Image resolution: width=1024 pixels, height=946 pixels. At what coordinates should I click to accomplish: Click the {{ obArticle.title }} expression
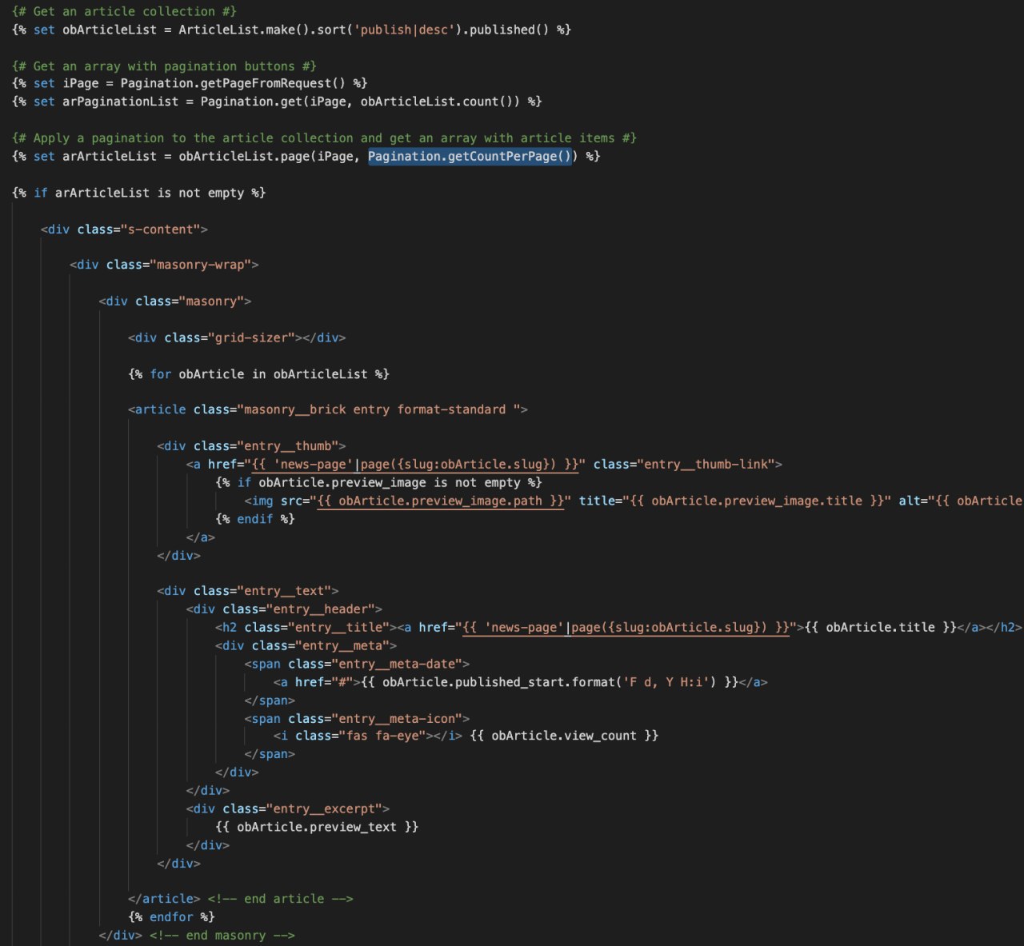click(x=880, y=628)
